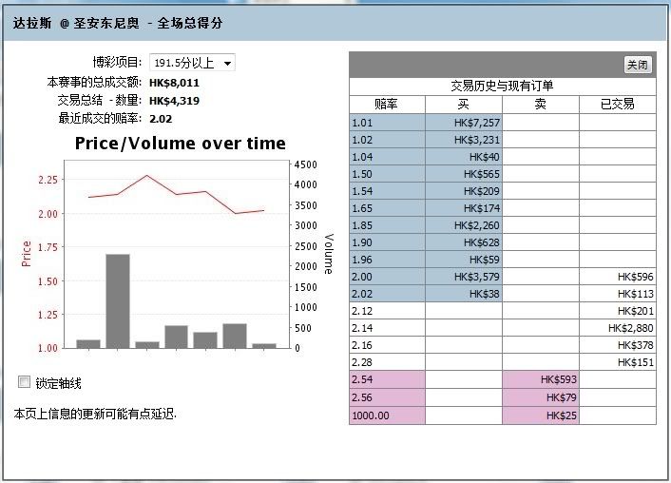Click the 关闭 close button

pyautogui.click(x=638, y=65)
